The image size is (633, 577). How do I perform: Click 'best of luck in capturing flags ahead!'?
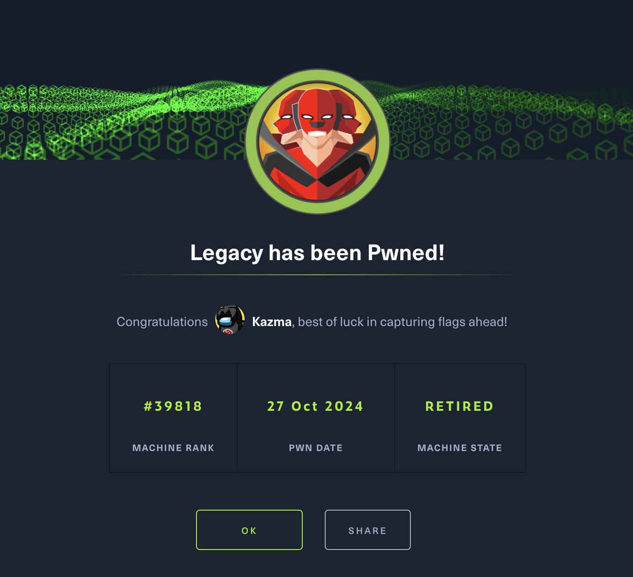(403, 322)
